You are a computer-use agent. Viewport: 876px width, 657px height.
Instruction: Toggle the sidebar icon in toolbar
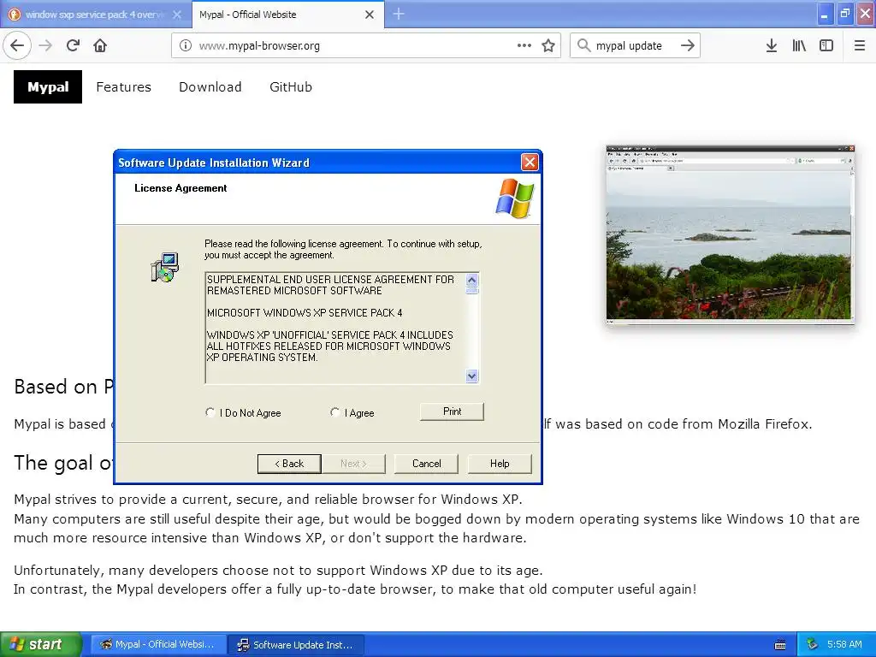826,45
